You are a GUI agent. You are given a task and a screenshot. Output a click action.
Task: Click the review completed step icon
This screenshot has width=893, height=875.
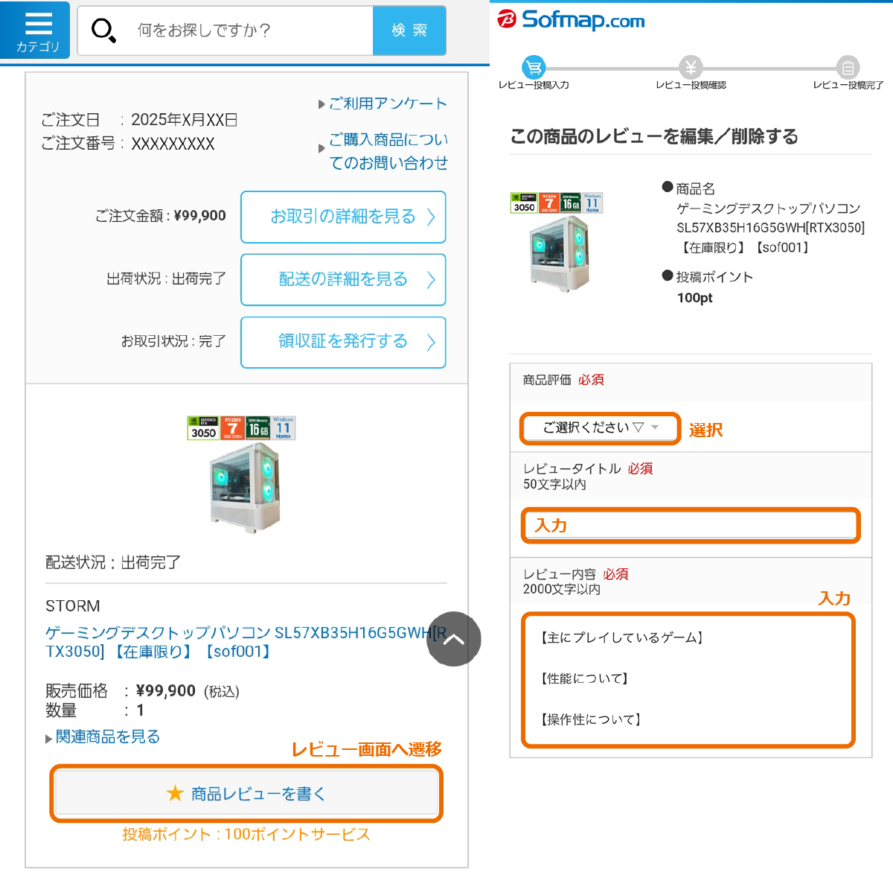pos(848,68)
